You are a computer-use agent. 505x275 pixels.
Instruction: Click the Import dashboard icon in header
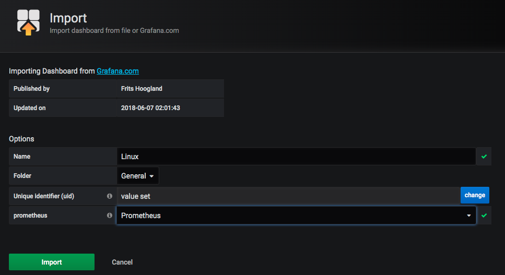pyautogui.click(x=28, y=22)
